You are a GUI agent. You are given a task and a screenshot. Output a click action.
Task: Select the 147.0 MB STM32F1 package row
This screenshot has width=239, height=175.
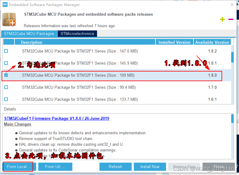coord(117,51)
